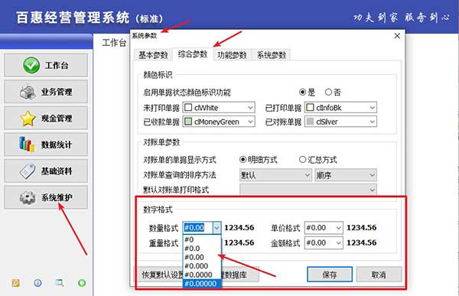The width and height of the screenshot is (459, 296).
Task: Open 业务管理 in the sidebar
Action: (46, 92)
